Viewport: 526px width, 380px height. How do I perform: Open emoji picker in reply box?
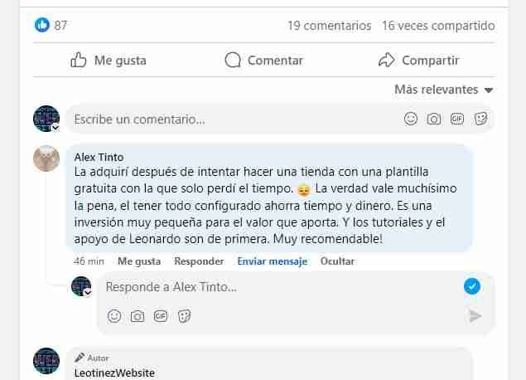(x=114, y=315)
